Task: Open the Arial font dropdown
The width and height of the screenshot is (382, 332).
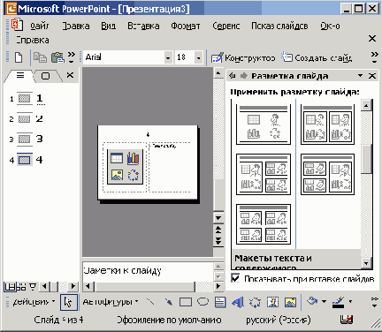Action: click(168, 57)
